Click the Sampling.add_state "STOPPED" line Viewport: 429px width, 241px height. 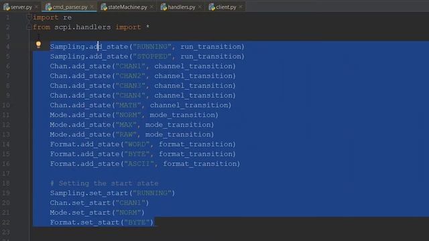147,56
